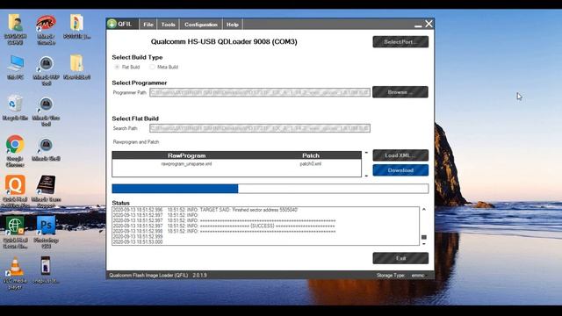Open the Storage Type emmc dropdown
562x316 pixels.
420,275
